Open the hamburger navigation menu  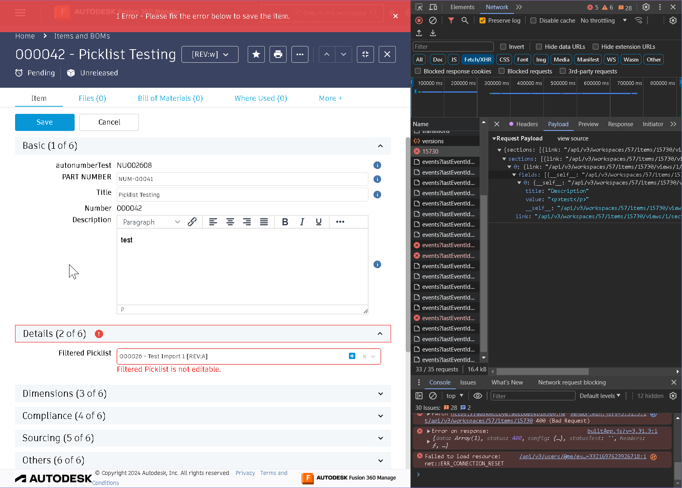pos(20,12)
